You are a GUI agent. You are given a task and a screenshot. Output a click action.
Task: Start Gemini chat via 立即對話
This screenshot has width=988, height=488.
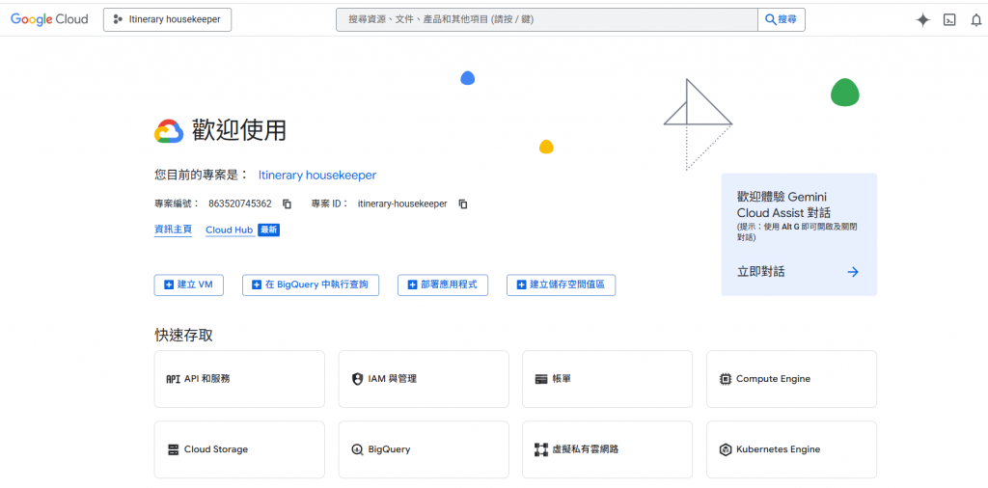761,272
